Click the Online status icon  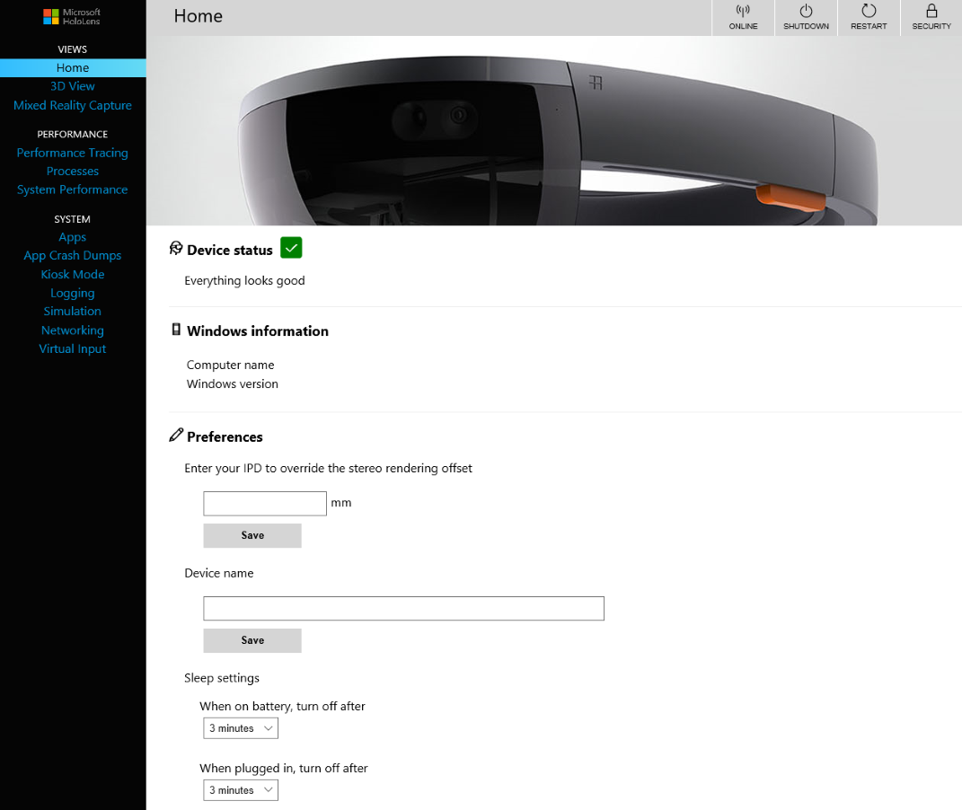pos(743,11)
